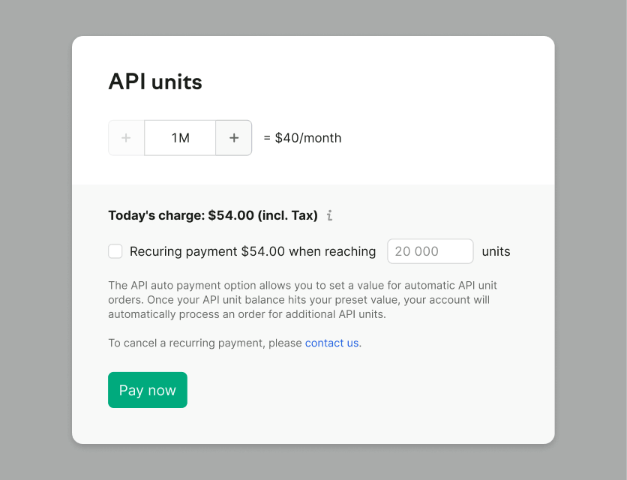Click the To cancel a recurring payment text
This screenshot has height=480, width=627.
(205, 343)
